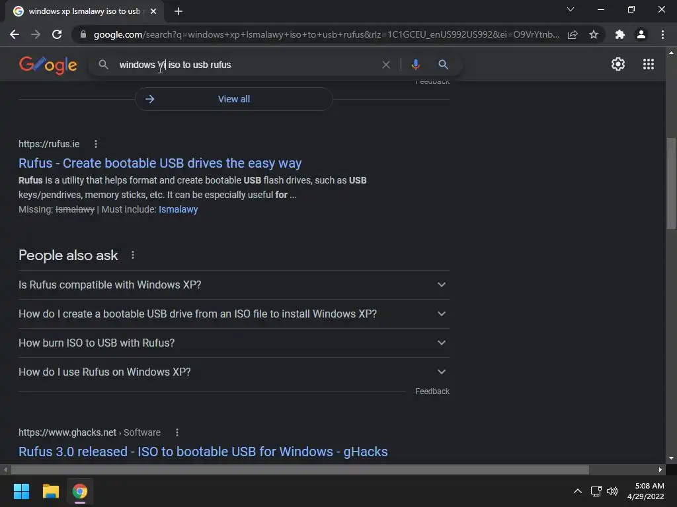Expand How burn ISO to USB with Rufus

pyautogui.click(x=233, y=343)
